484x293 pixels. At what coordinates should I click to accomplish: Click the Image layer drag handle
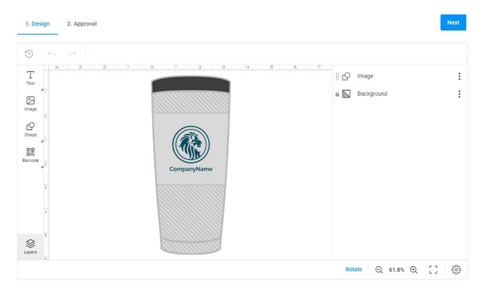point(337,76)
